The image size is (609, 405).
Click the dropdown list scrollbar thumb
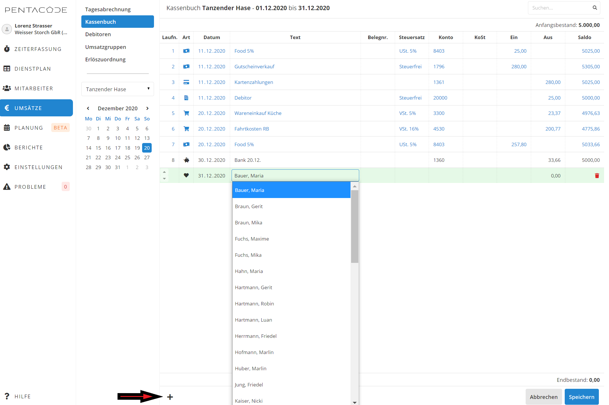coord(355,226)
